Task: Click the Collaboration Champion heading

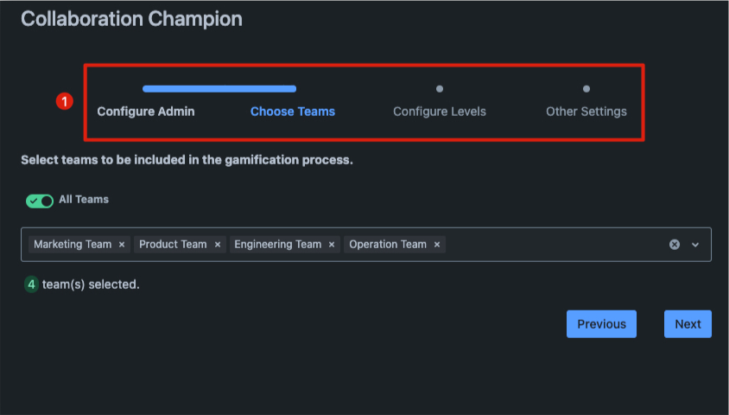Action: (131, 18)
